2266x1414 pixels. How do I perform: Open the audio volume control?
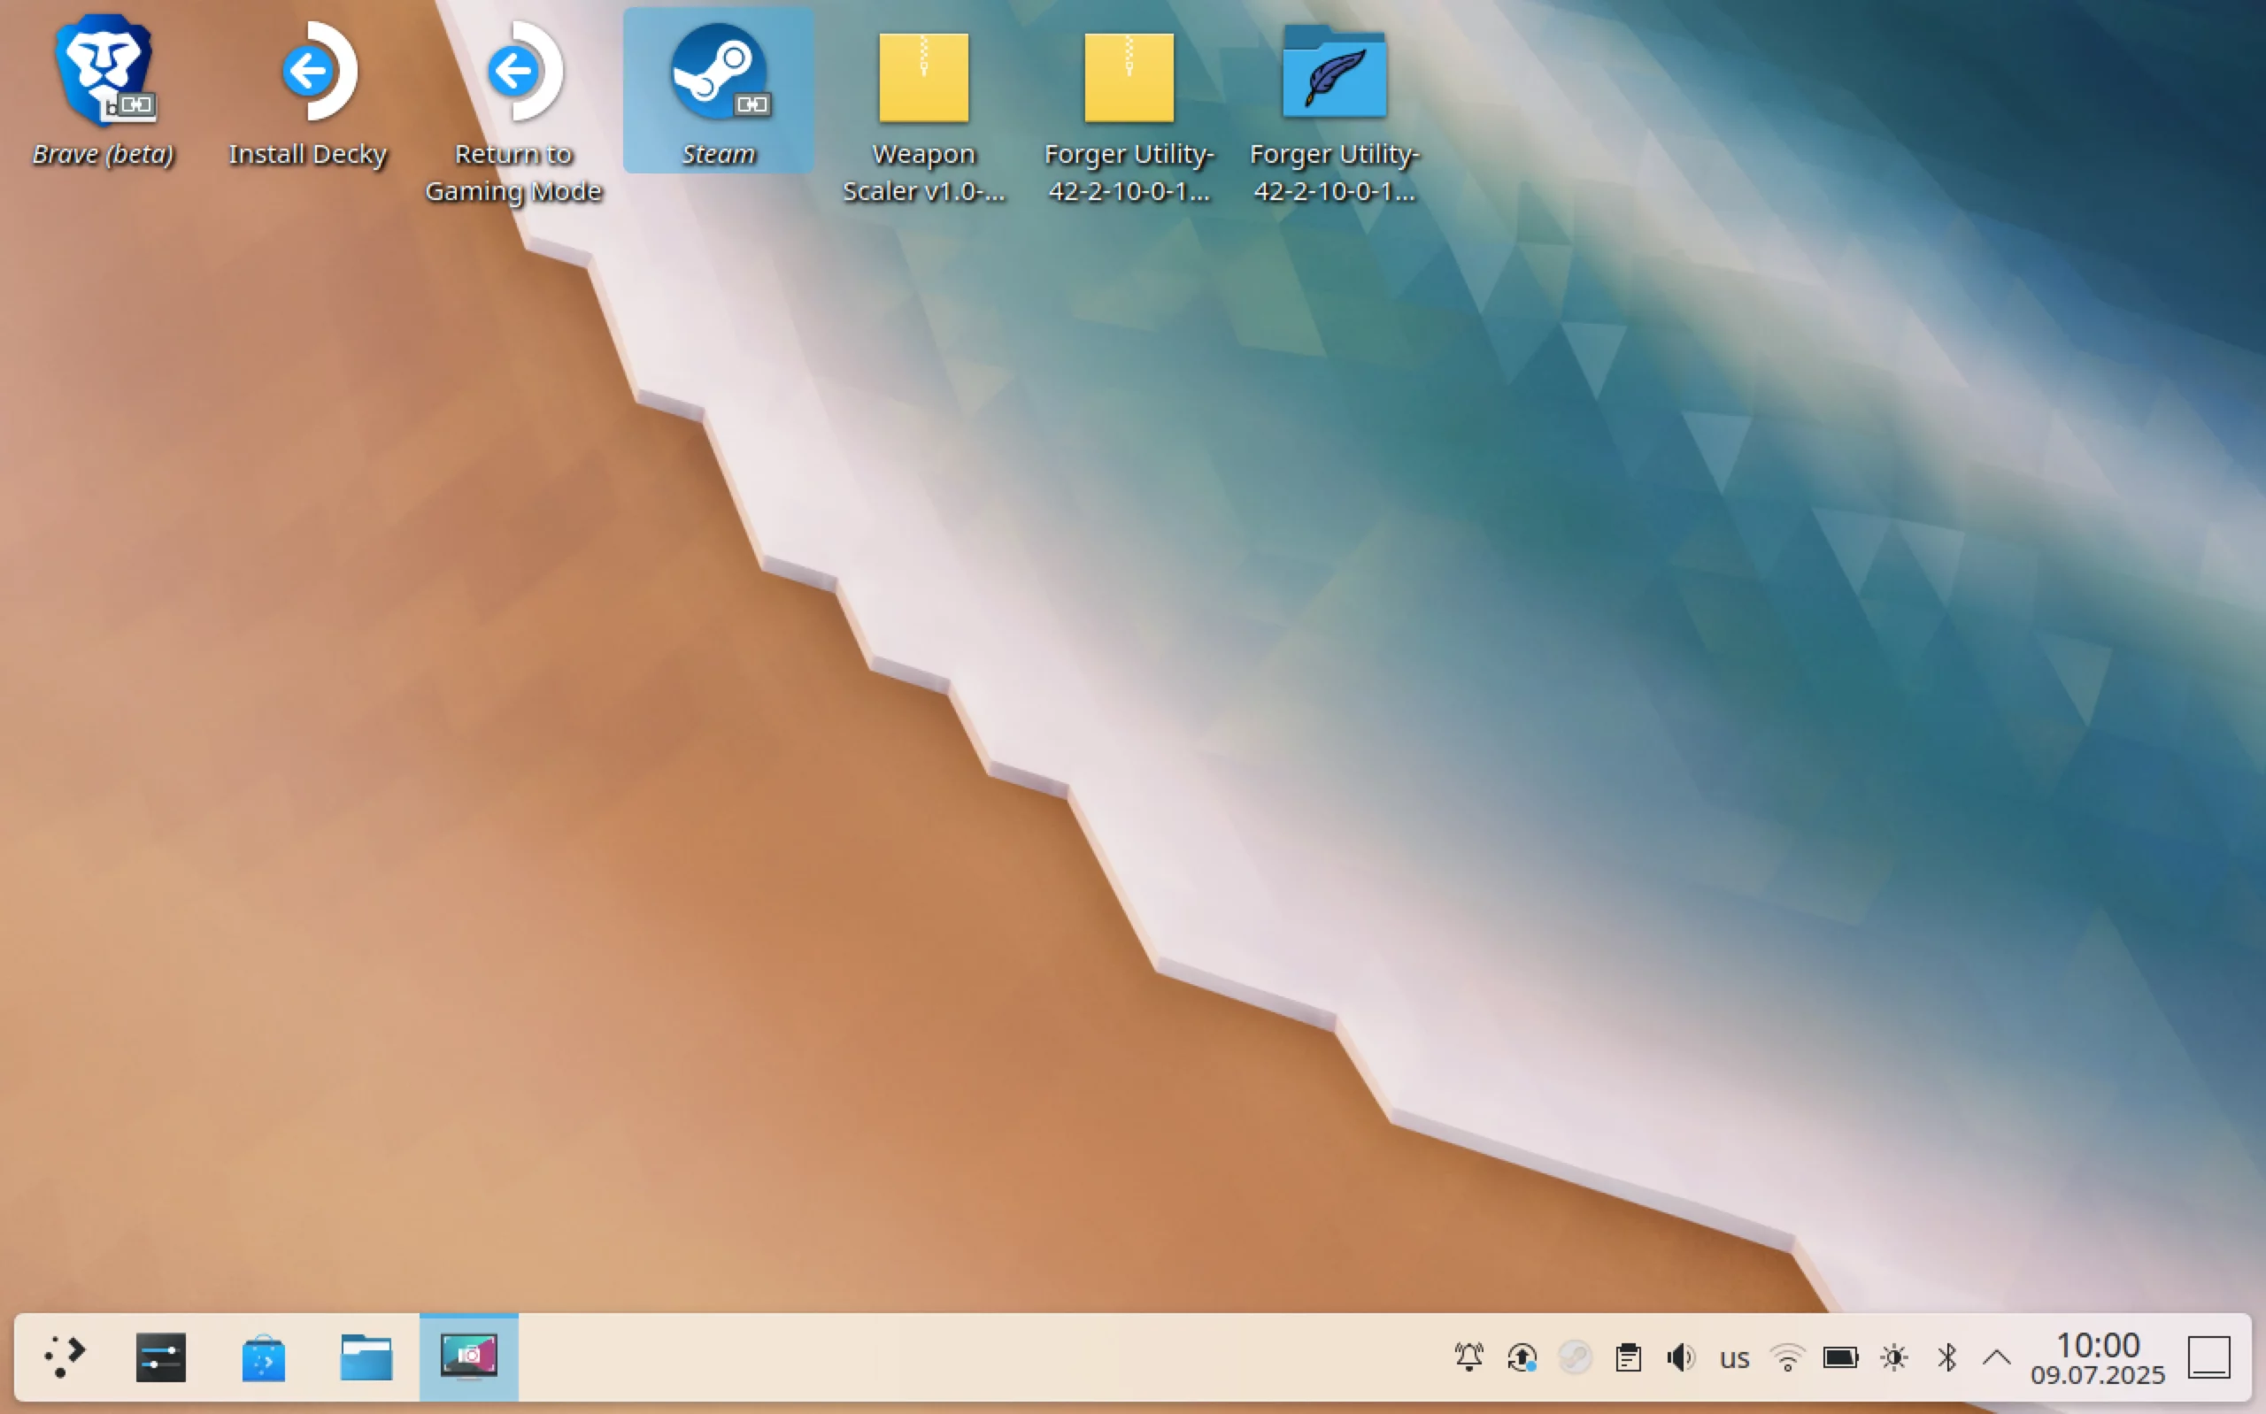tap(1681, 1357)
